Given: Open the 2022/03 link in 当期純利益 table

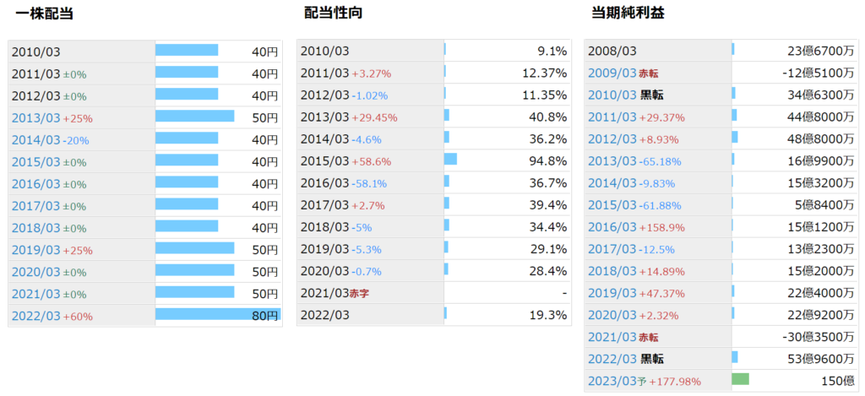Looking at the screenshot, I should pos(612,359).
